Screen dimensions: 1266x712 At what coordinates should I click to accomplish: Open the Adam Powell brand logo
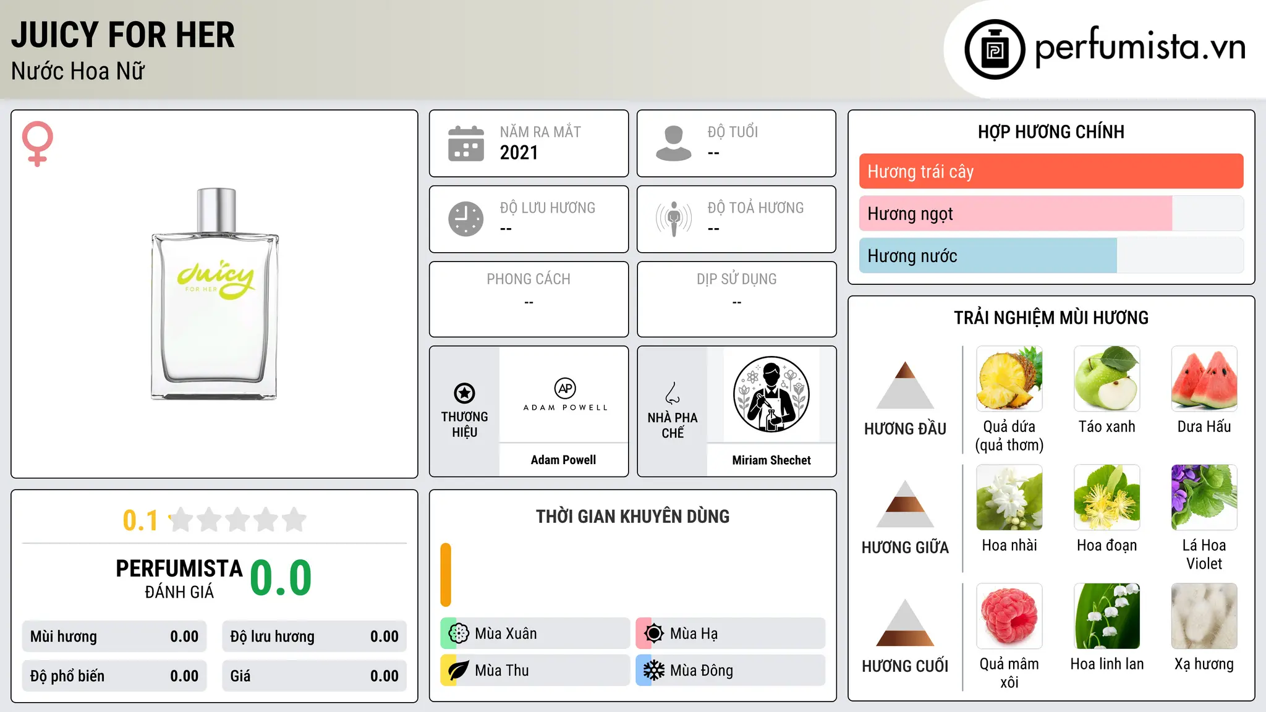pos(565,394)
